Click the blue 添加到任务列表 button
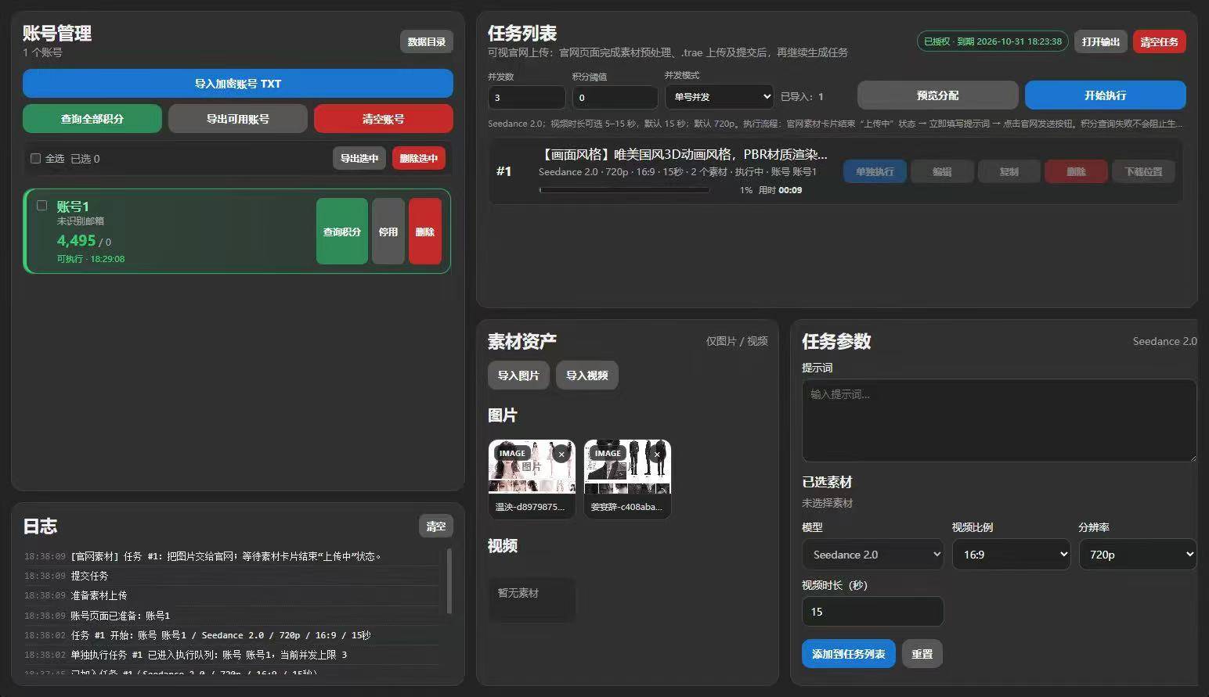This screenshot has height=697, width=1209. (849, 654)
